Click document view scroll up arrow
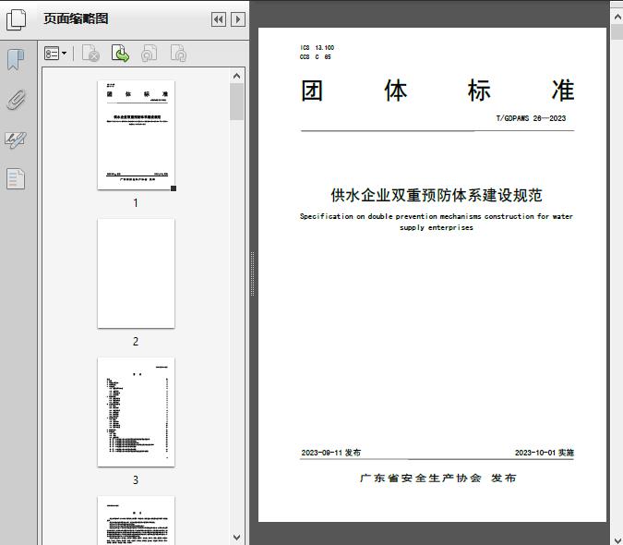Screen dimensions: 623x545 coord(617,17)
